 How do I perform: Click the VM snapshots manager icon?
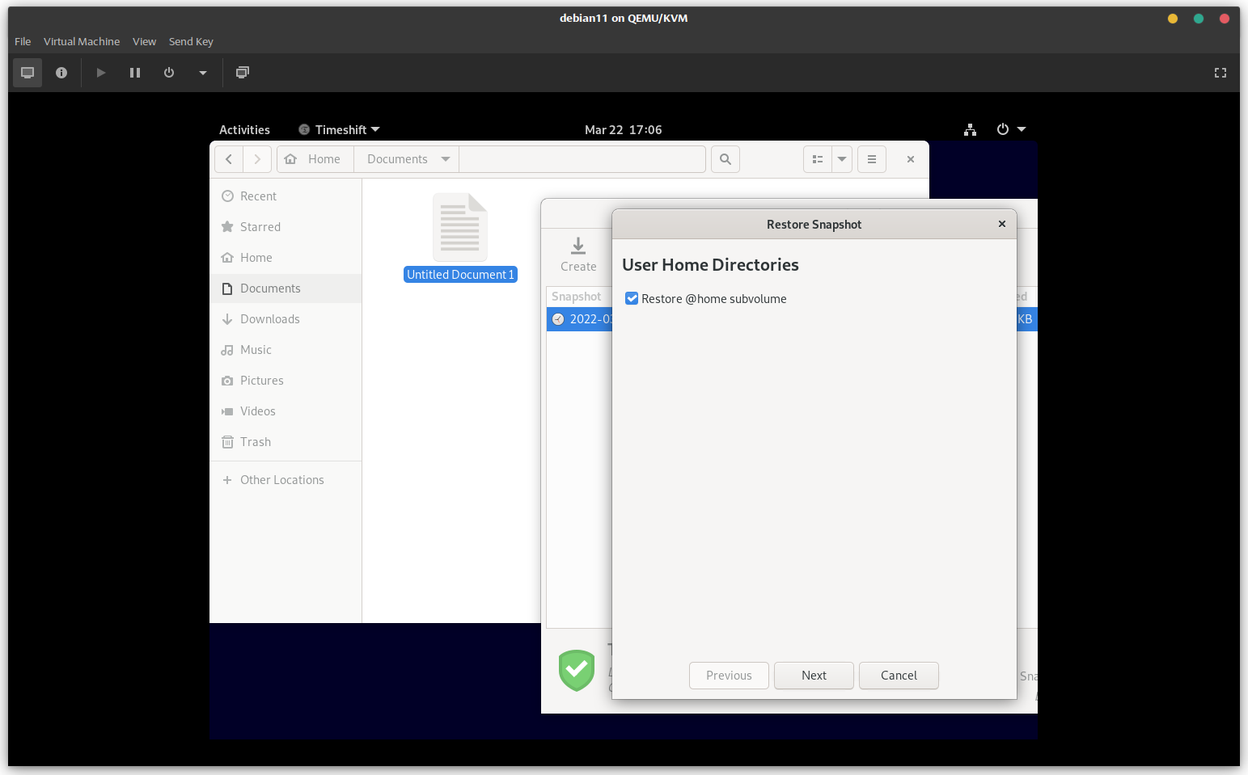pos(242,73)
